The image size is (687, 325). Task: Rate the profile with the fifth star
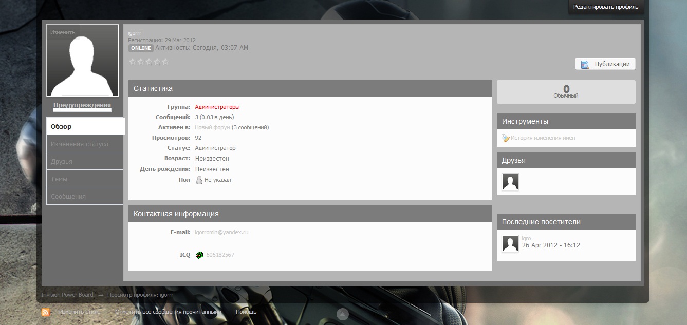pyautogui.click(x=165, y=62)
